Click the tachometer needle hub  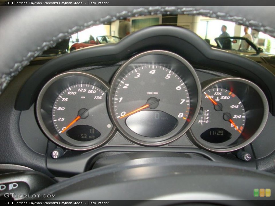point(153,103)
